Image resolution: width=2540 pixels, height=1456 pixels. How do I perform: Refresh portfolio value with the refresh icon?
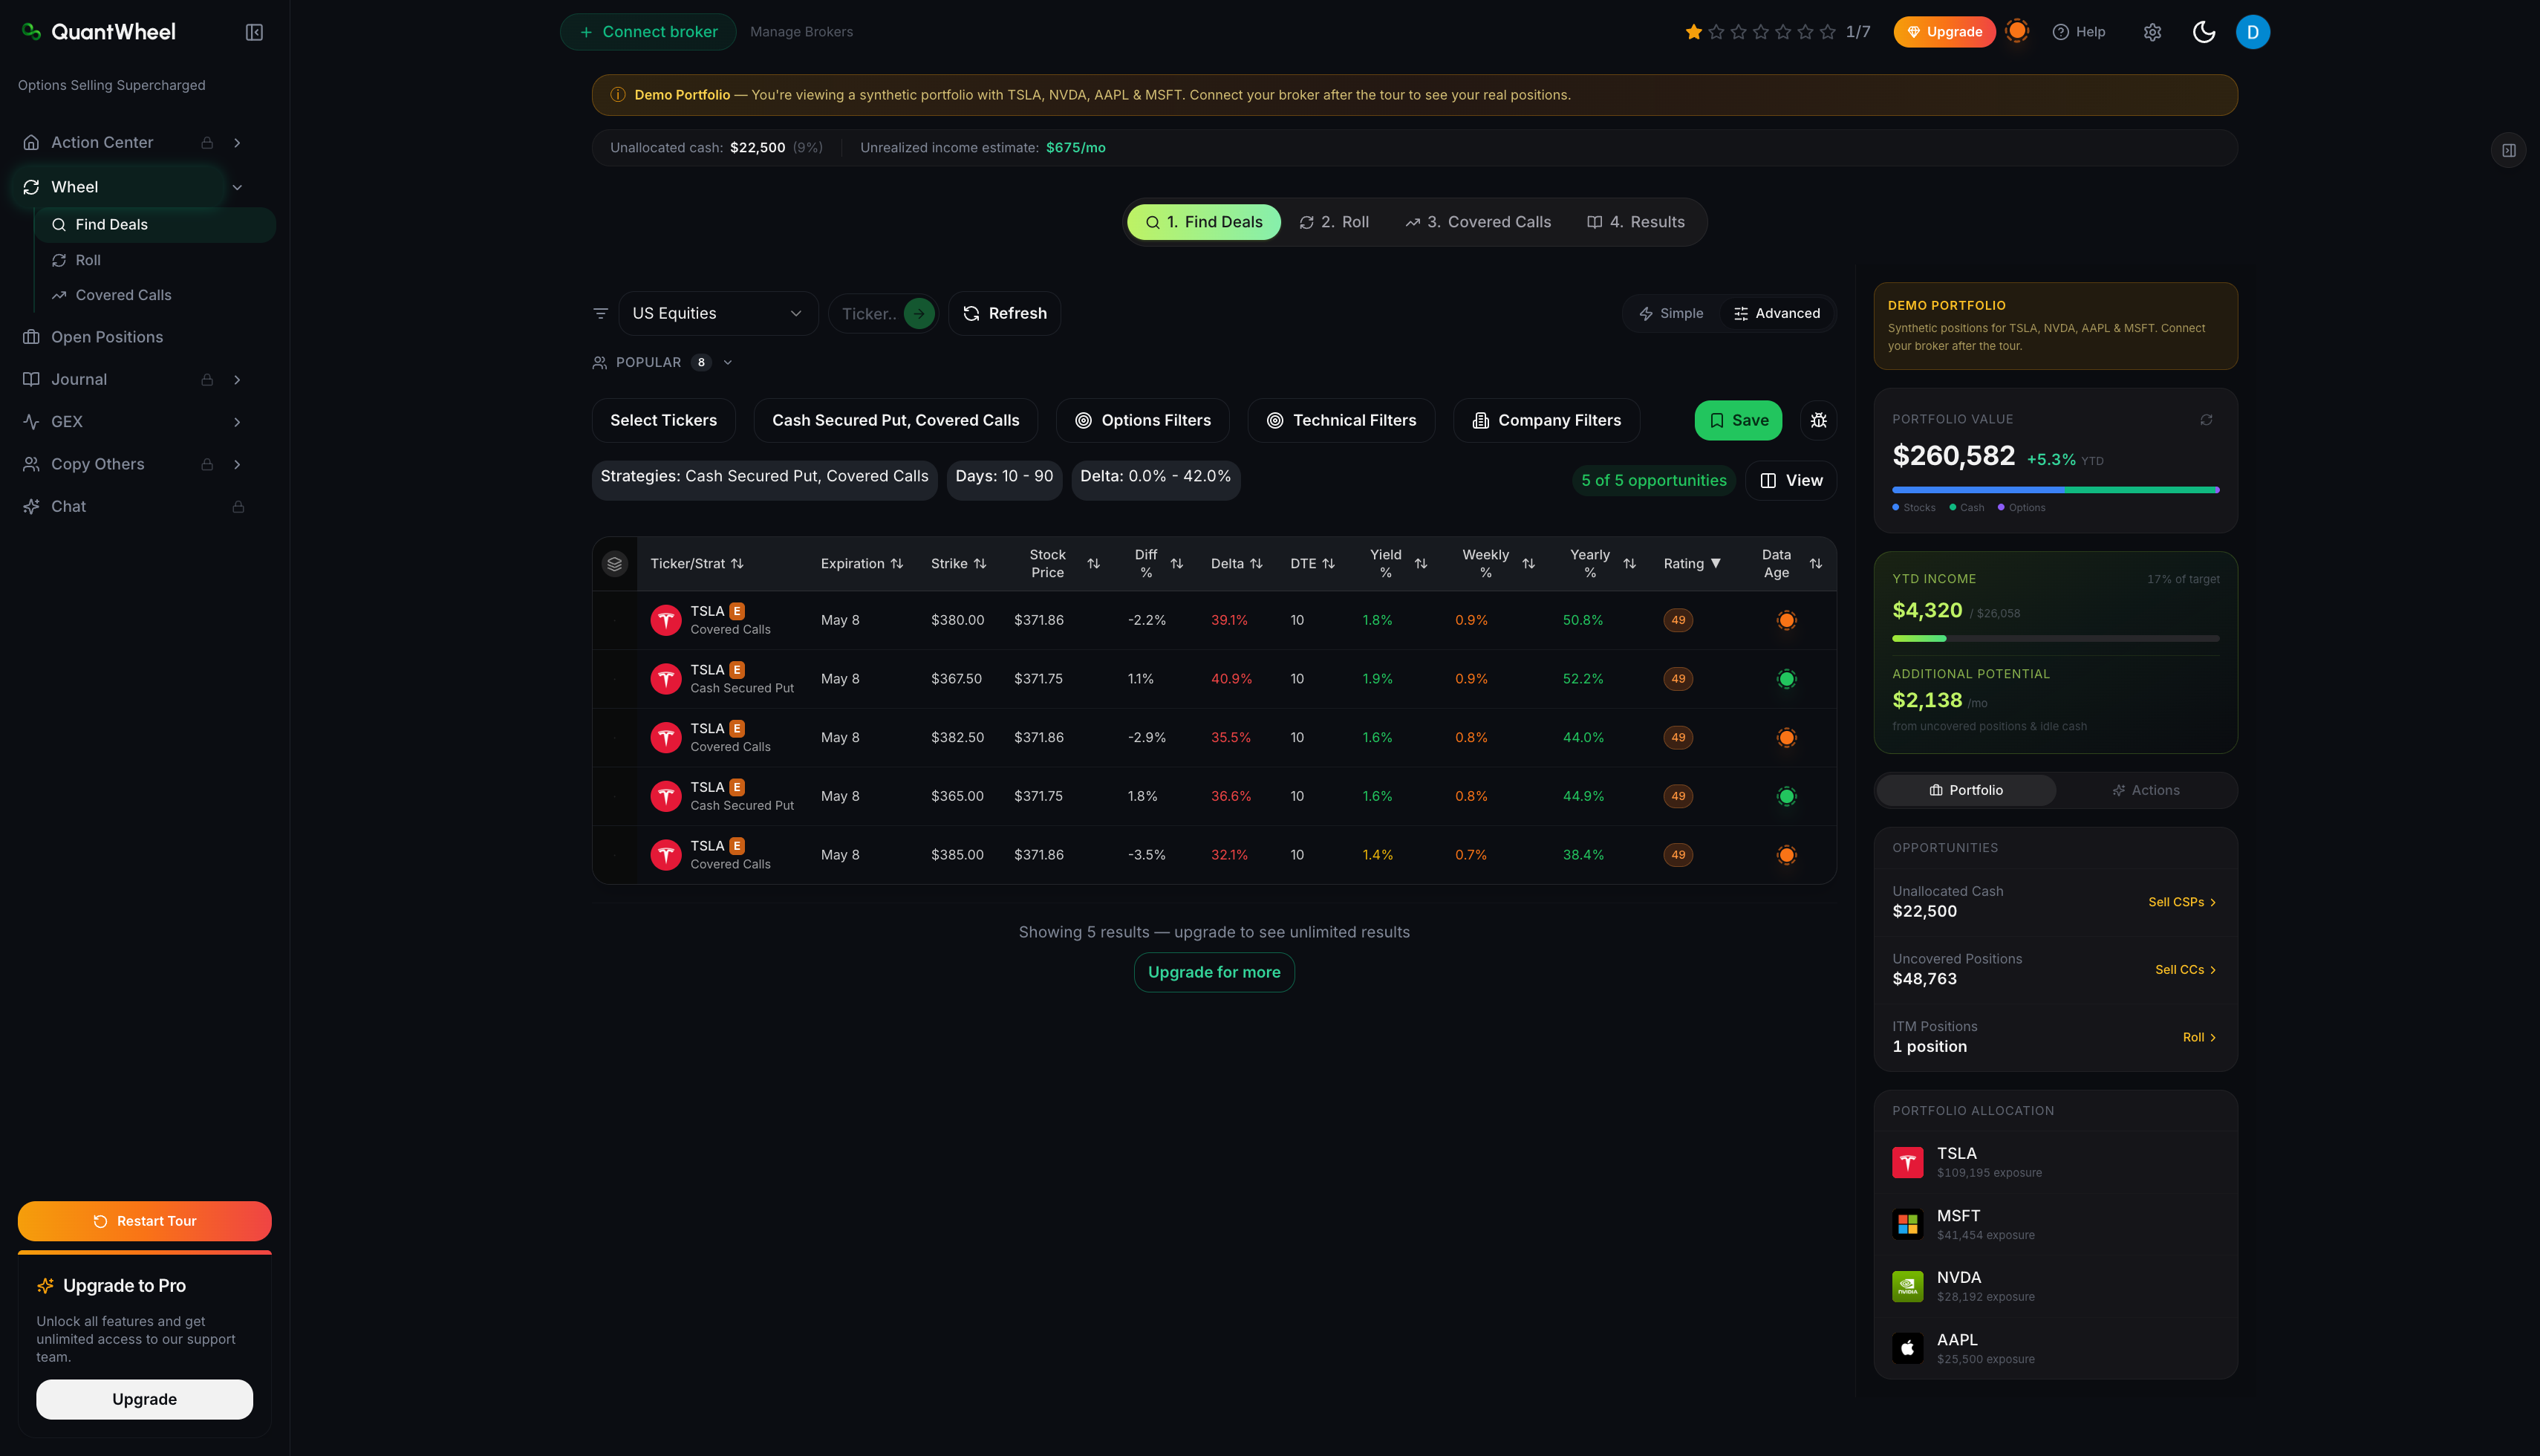(2206, 420)
